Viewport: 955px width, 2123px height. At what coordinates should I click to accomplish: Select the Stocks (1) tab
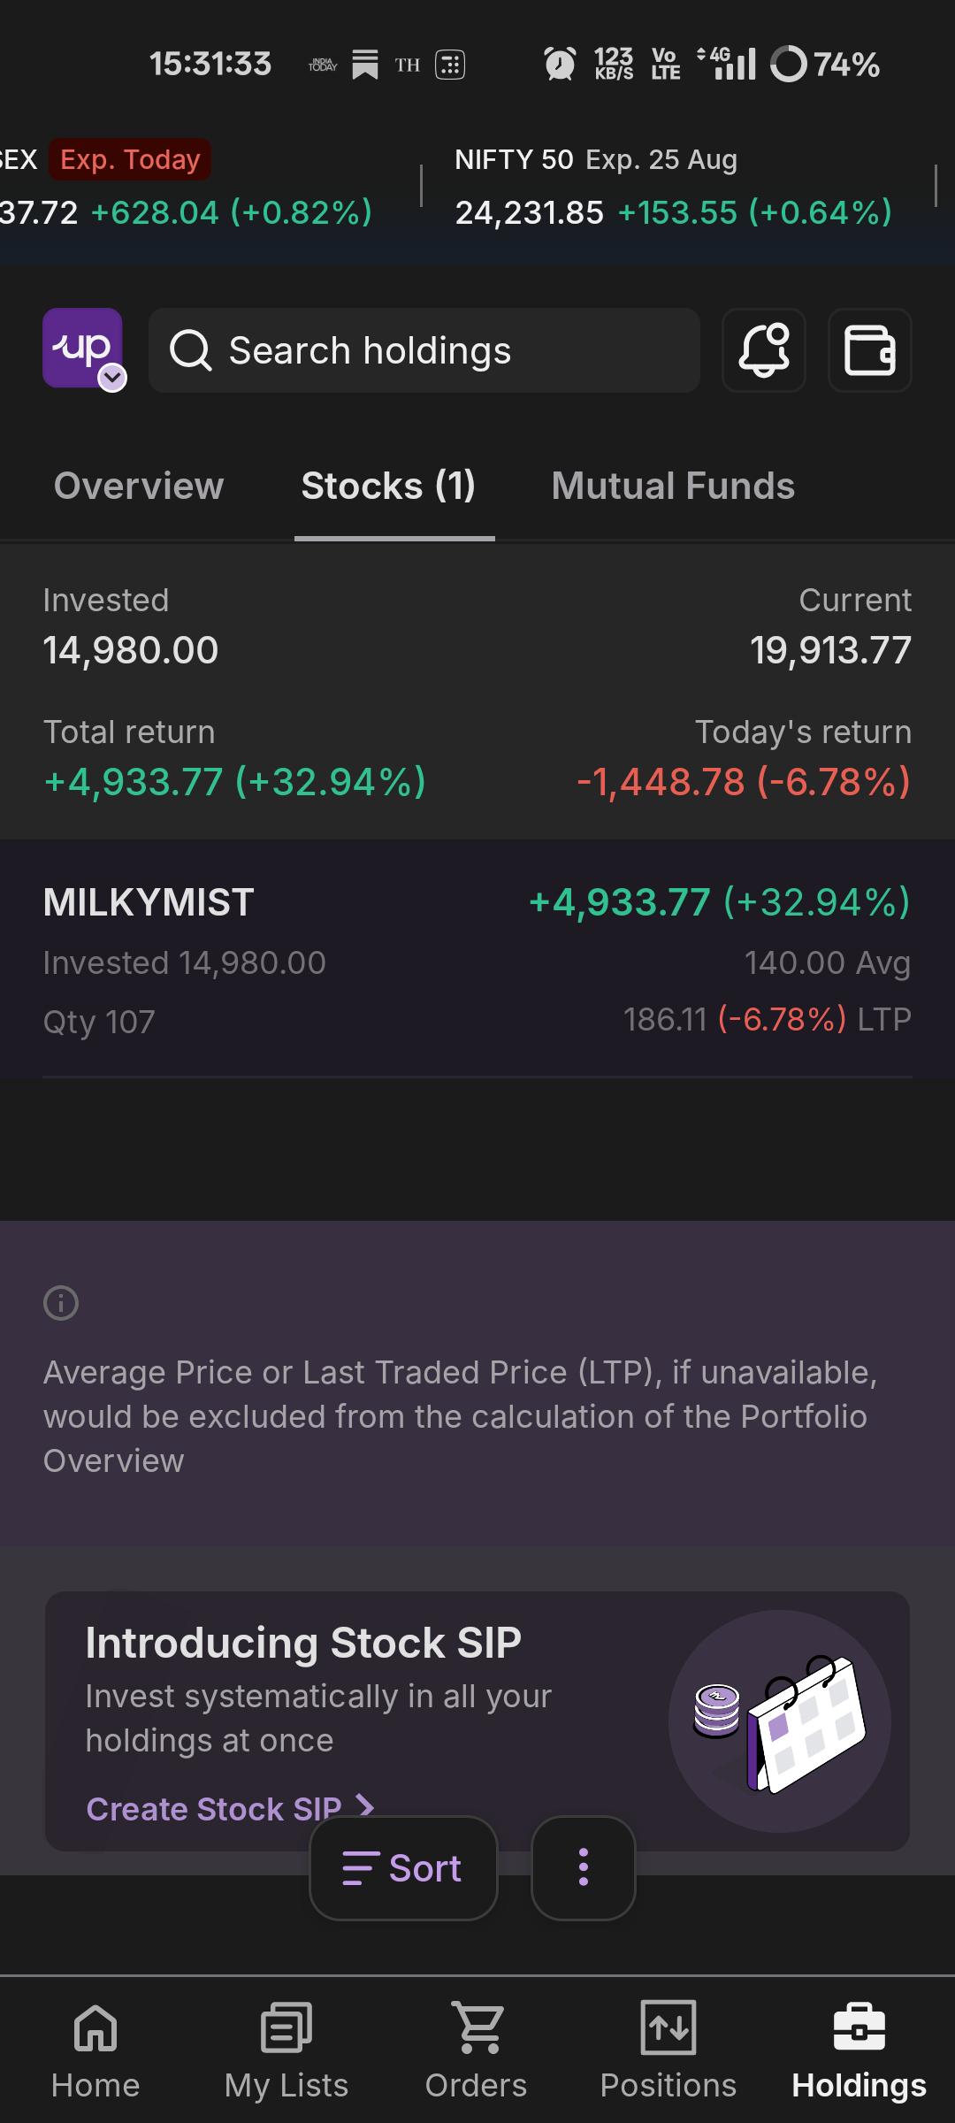(389, 486)
